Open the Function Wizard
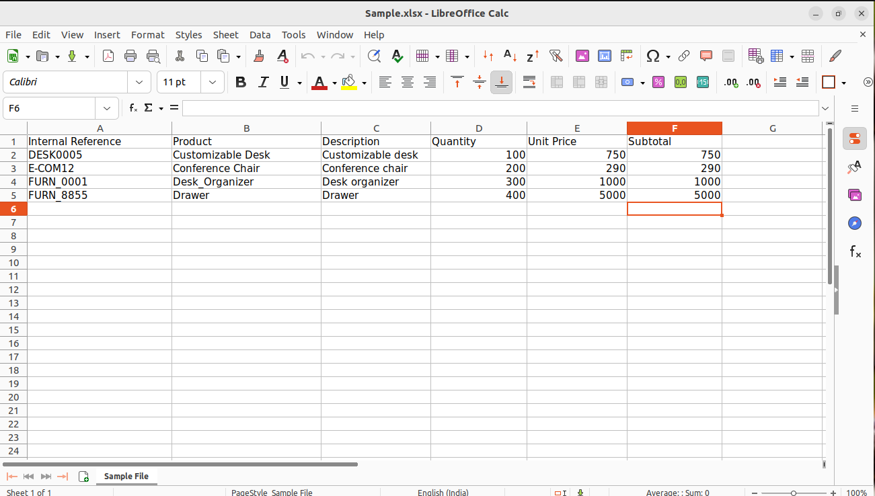The image size is (875, 496). click(133, 108)
